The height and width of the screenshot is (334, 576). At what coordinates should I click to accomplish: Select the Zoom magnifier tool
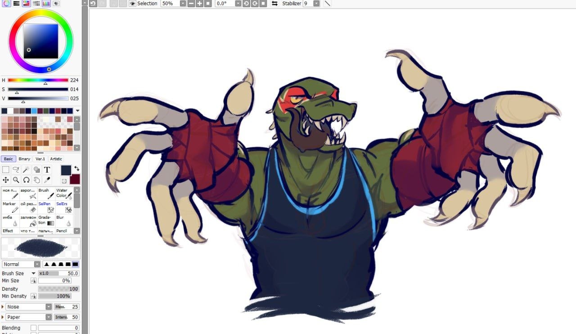click(16, 180)
